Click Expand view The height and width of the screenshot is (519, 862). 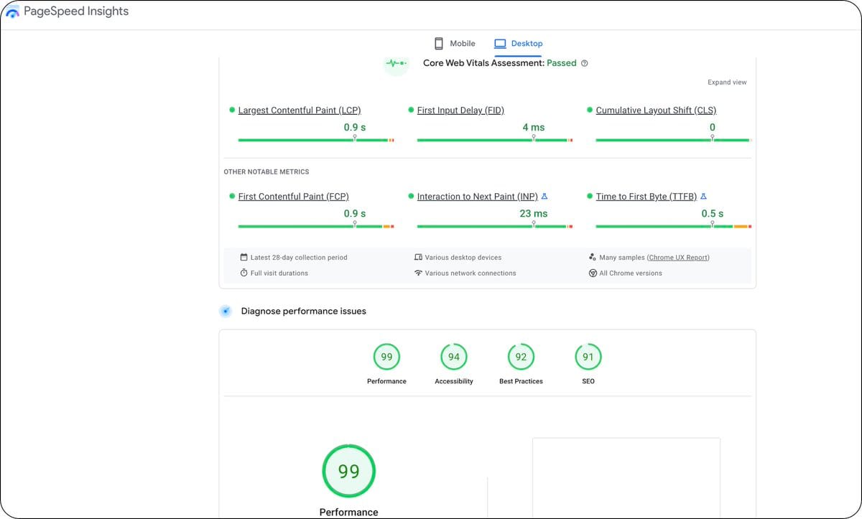(x=727, y=83)
